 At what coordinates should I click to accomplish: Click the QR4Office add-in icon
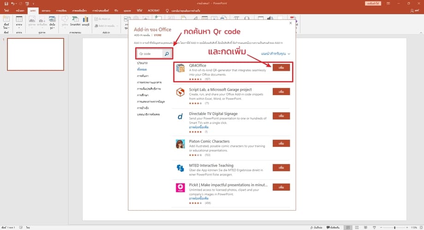pyautogui.click(x=180, y=68)
